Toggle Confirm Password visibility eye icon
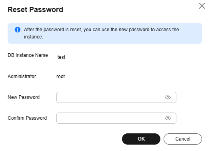The height and width of the screenshot is (151, 212). click(x=168, y=118)
